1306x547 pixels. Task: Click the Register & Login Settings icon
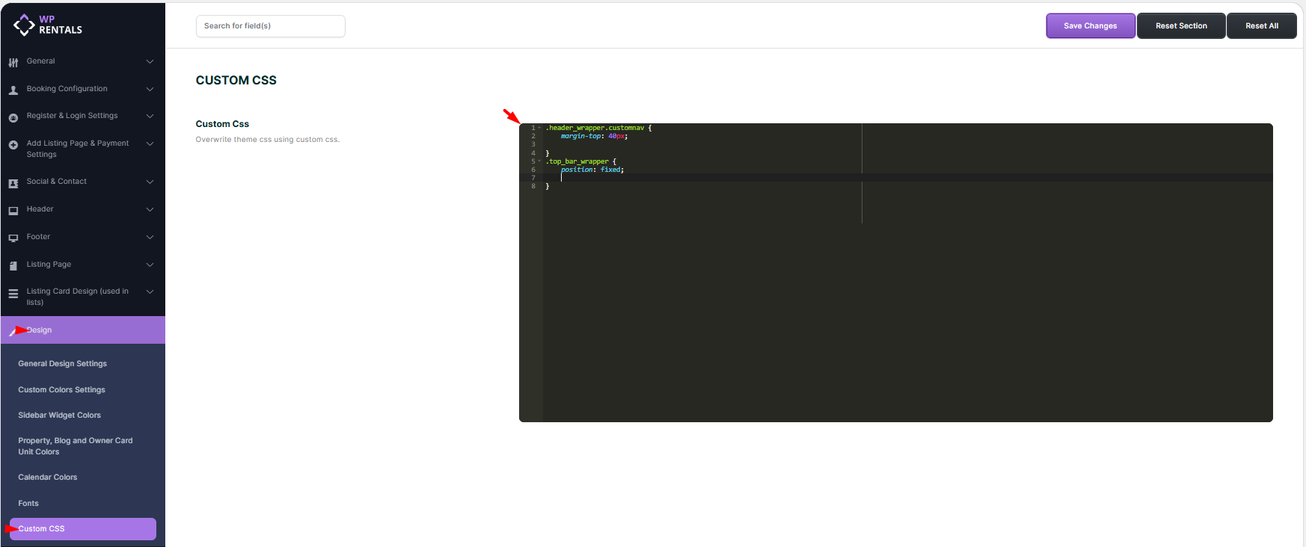(x=13, y=117)
